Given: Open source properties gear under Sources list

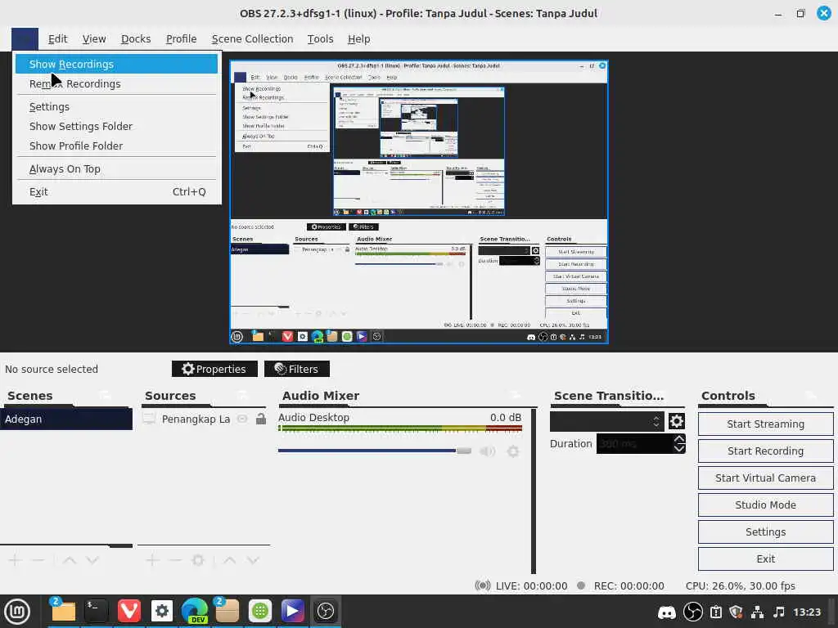Looking at the screenshot, I should pos(198,559).
